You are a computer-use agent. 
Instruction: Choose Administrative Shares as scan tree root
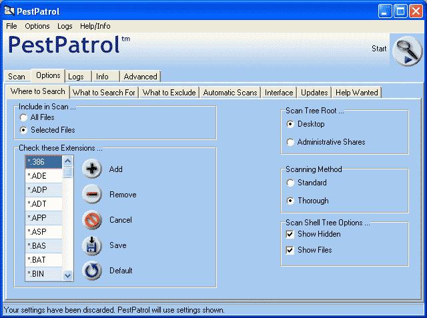(290, 142)
